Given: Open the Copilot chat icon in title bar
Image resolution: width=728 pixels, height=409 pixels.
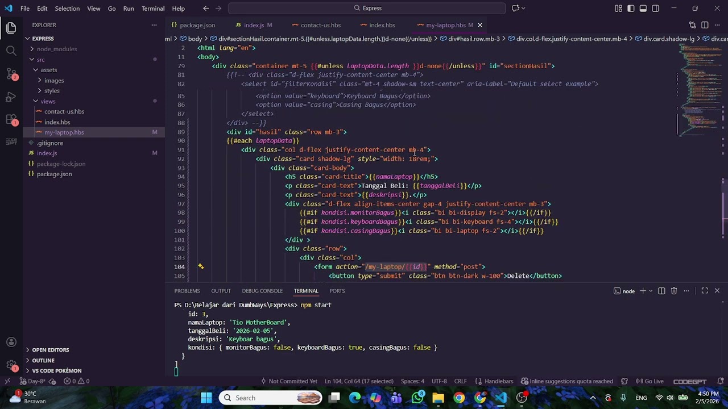Looking at the screenshot, I should tap(515, 9).
